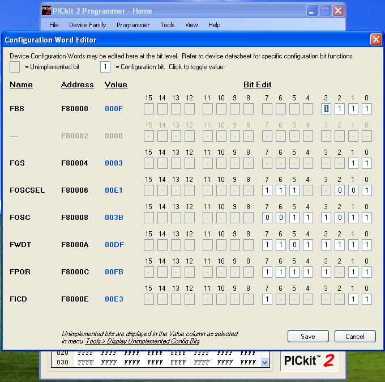Viewport: 385px width, 382px height.
Task: Open File menu in PICkit 2 window
Action: pyautogui.click(x=54, y=25)
